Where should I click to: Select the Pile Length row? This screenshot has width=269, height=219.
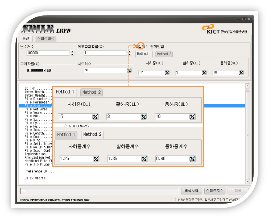coord(38,133)
